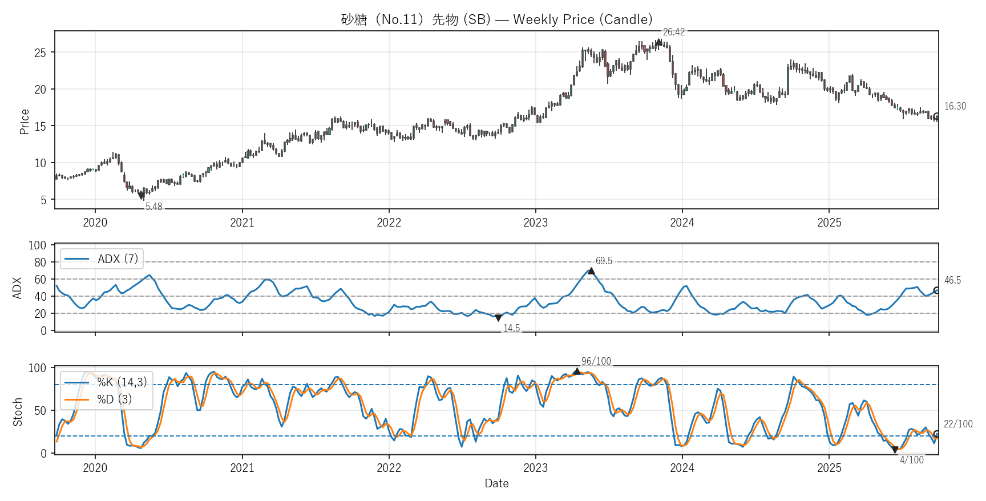Image resolution: width=986 pixels, height=501 pixels.
Task: Click the Stochastic low triangle marker at 4/100
Action: (895, 450)
